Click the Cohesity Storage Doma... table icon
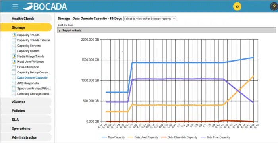Image resolution: width=278 pixels, height=143 pixels. [x=14, y=94]
